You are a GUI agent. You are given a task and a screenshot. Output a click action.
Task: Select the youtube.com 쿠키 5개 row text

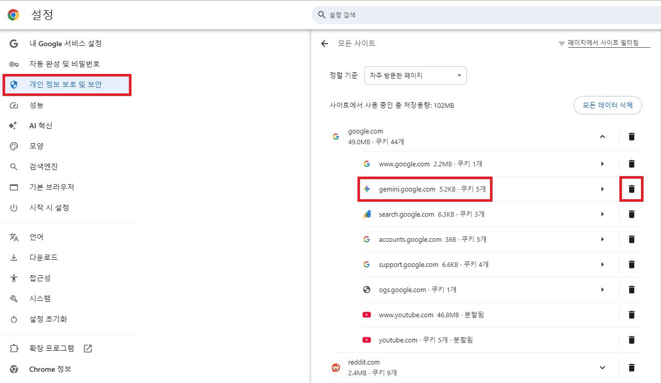pos(426,340)
